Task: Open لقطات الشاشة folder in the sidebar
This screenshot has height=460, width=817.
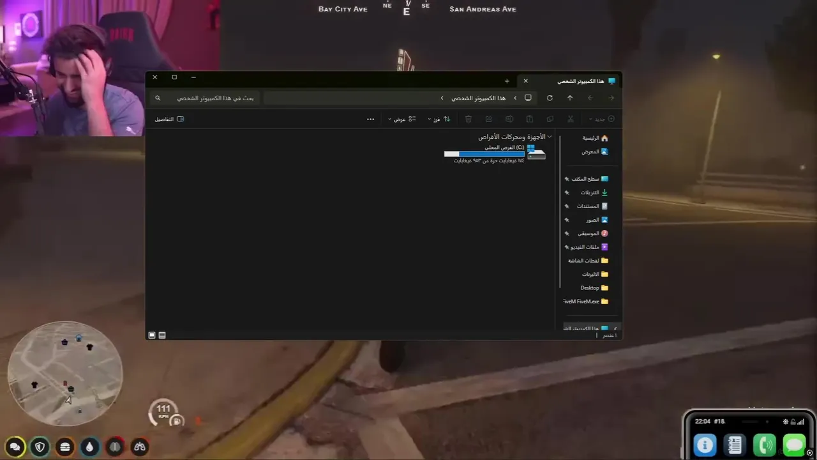Action: click(x=588, y=261)
